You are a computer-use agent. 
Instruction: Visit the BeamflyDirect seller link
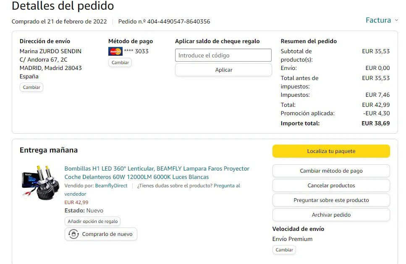click(x=111, y=186)
